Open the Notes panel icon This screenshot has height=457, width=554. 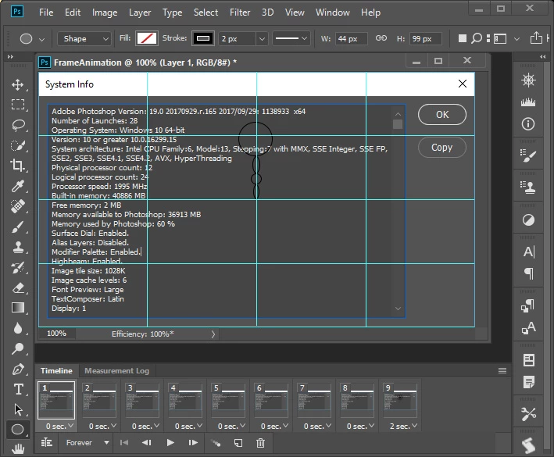529,382
